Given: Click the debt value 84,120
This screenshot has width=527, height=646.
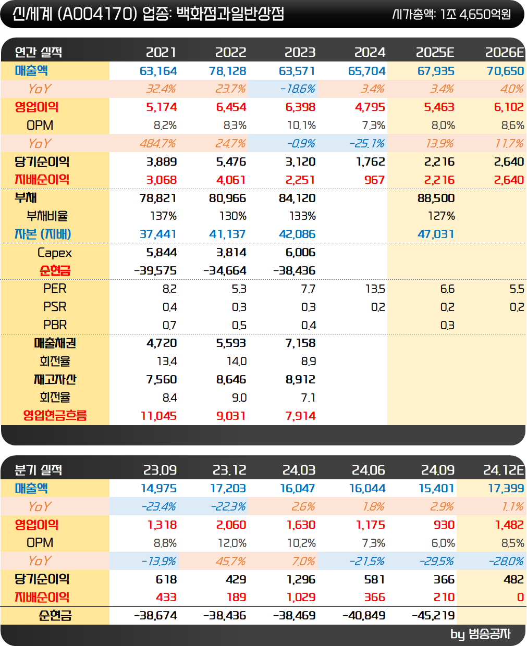Looking at the screenshot, I should click(x=298, y=198).
